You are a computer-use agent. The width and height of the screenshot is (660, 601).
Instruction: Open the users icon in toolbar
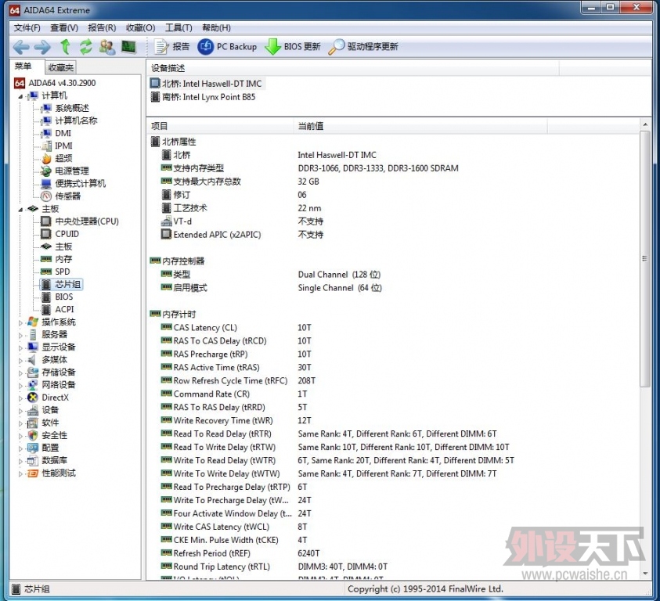click(107, 47)
